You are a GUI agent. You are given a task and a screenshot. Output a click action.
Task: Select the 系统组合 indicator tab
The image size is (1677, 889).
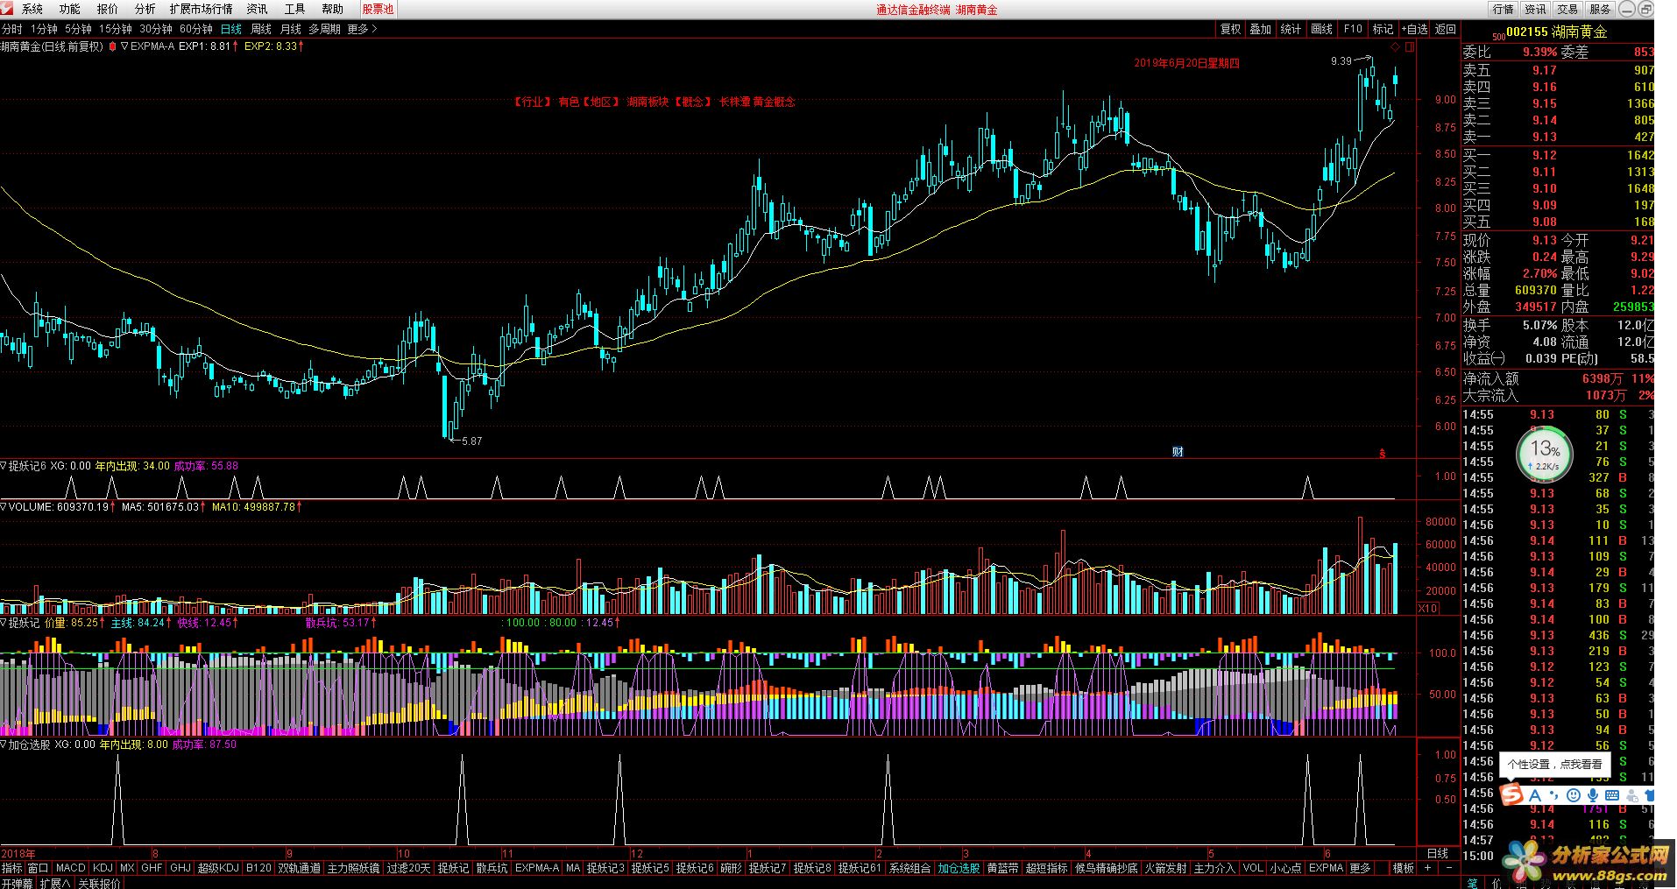909,868
